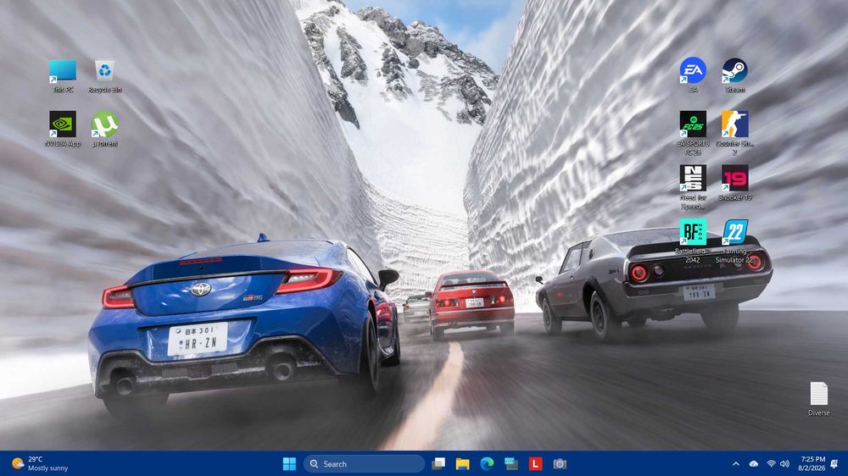
Task: Launch the µTorrent shortcut
Action: pyautogui.click(x=105, y=129)
